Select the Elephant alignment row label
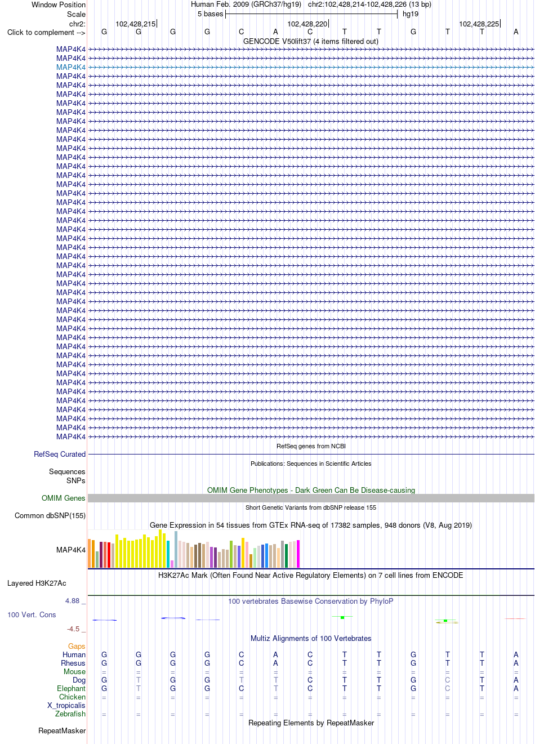Screen dimensions: 535x744 [72, 688]
